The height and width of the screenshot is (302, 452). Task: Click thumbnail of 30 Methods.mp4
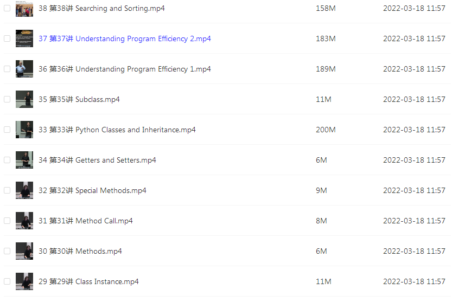coord(24,251)
